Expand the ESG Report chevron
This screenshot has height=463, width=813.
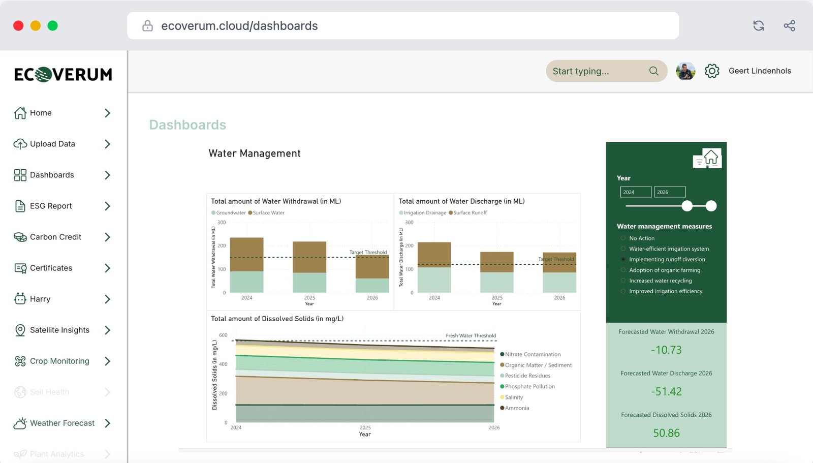pyautogui.click(x=107, y=206)
